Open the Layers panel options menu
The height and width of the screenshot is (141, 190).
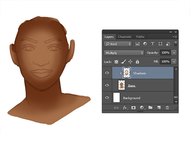tap(175, 37)
